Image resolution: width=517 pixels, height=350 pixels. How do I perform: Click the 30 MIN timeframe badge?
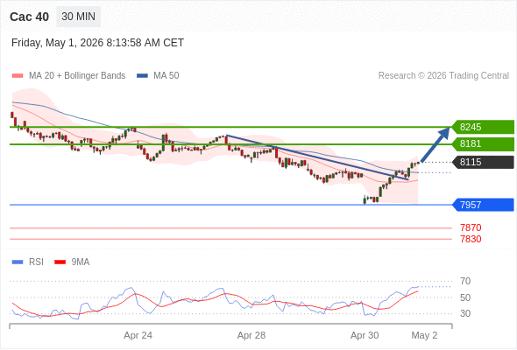[79, 17]
